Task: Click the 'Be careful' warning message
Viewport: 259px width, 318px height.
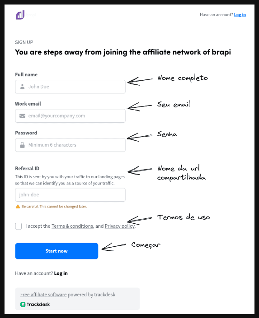Action: 54,207
